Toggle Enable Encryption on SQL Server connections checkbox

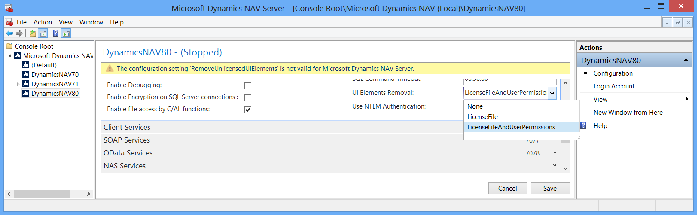[x=248, y=98]
